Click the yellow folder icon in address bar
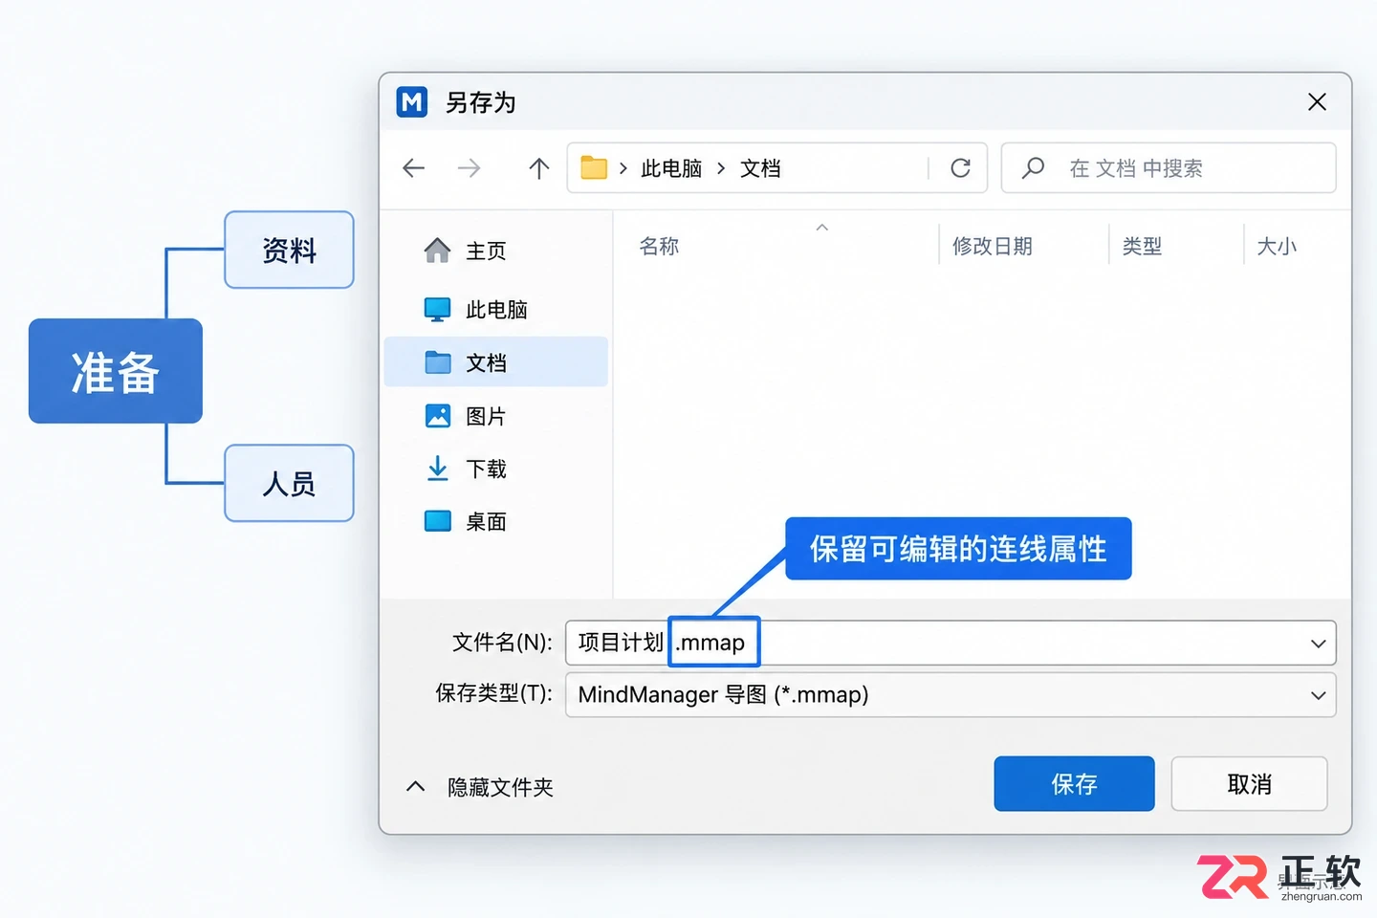The height and width of the screenshot is (918, 1377). tap(594, 167)
